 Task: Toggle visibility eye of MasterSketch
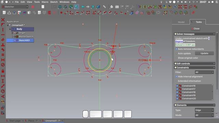pyautogui.click(x=15, y=37)
